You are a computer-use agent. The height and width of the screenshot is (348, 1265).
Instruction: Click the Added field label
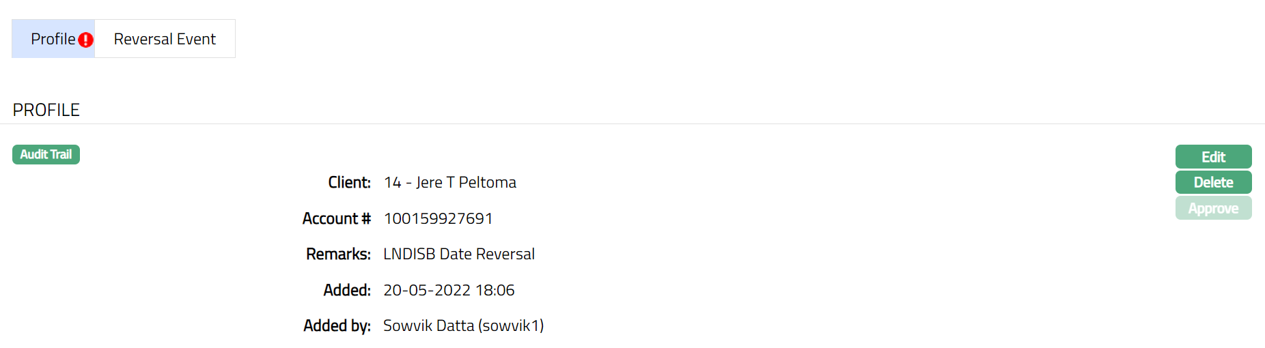pos(347,290)
